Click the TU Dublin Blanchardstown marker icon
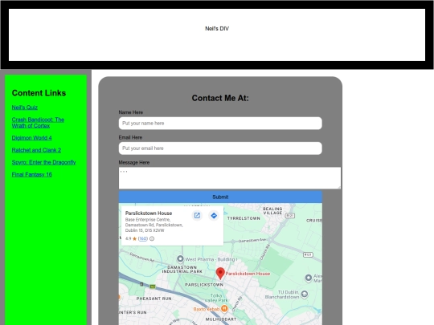Viewport: 434px width, 325px height. (x=305, y=294)
